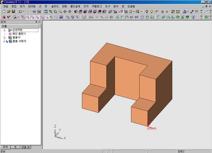Switch to the isometric view purple cube icon
Viewport: 212px width, 153px height.
click(76, 11)
